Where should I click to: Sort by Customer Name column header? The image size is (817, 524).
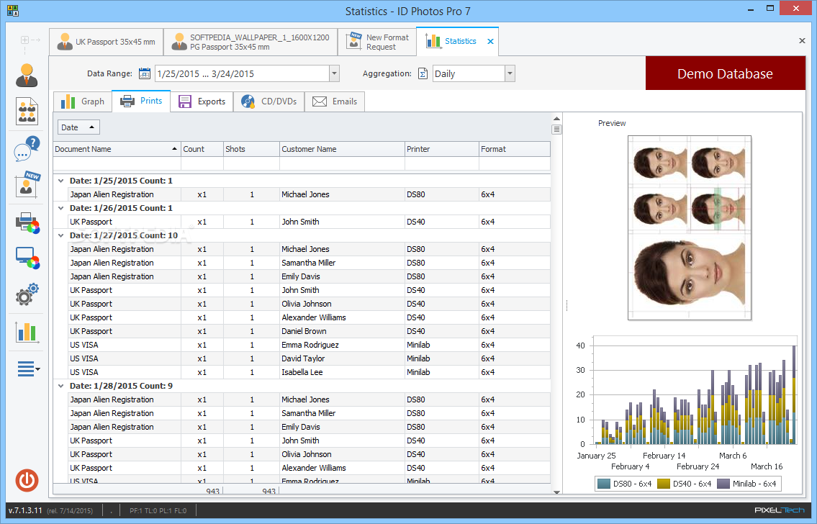coord(343,149)
